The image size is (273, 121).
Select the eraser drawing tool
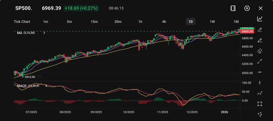[x=260, y=51]
